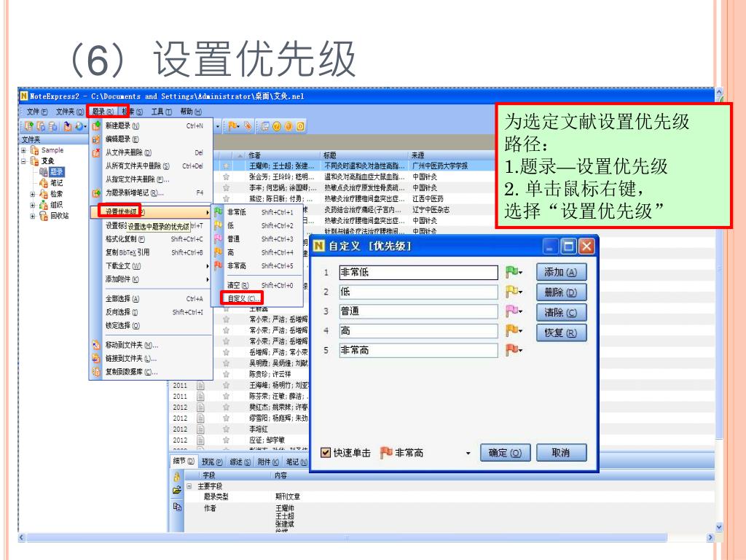
Task: Click the move-to-folder icon beside 移动到文件夹
Action: (96, 345)
